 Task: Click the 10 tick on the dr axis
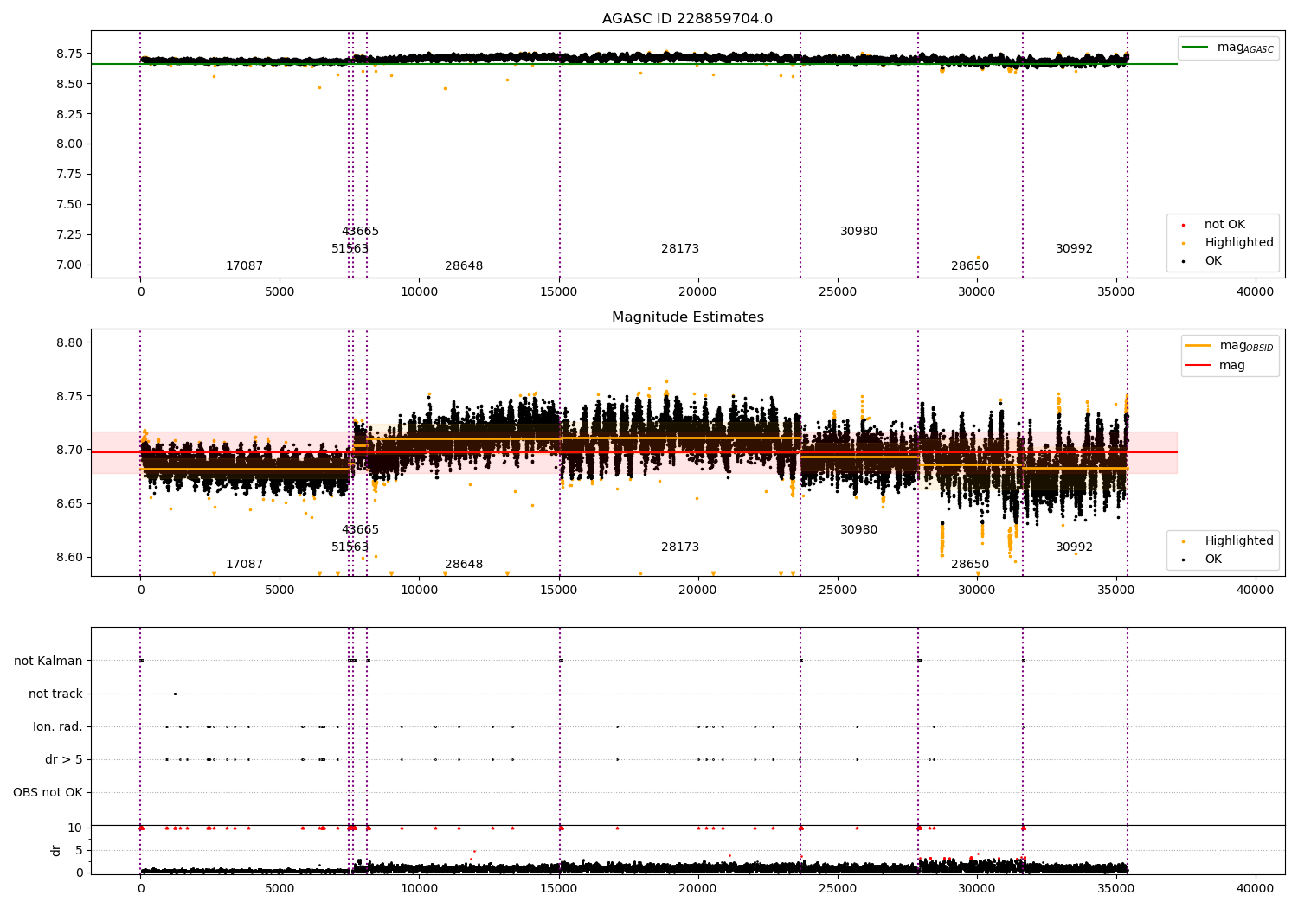pos(75,828)
